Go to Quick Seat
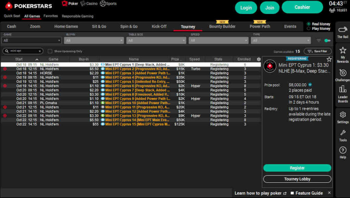The height and width of the screenshot is (198, 350). pos(12,16)
